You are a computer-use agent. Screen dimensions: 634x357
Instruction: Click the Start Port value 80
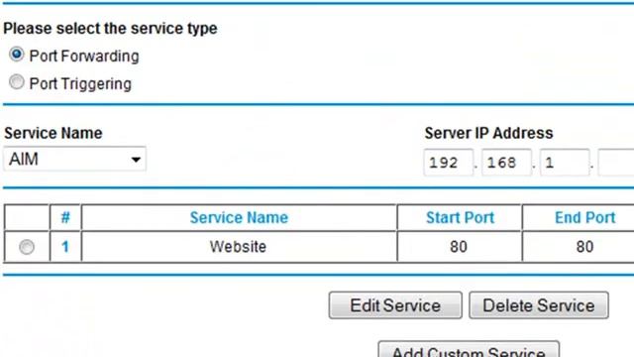(459, 247)
